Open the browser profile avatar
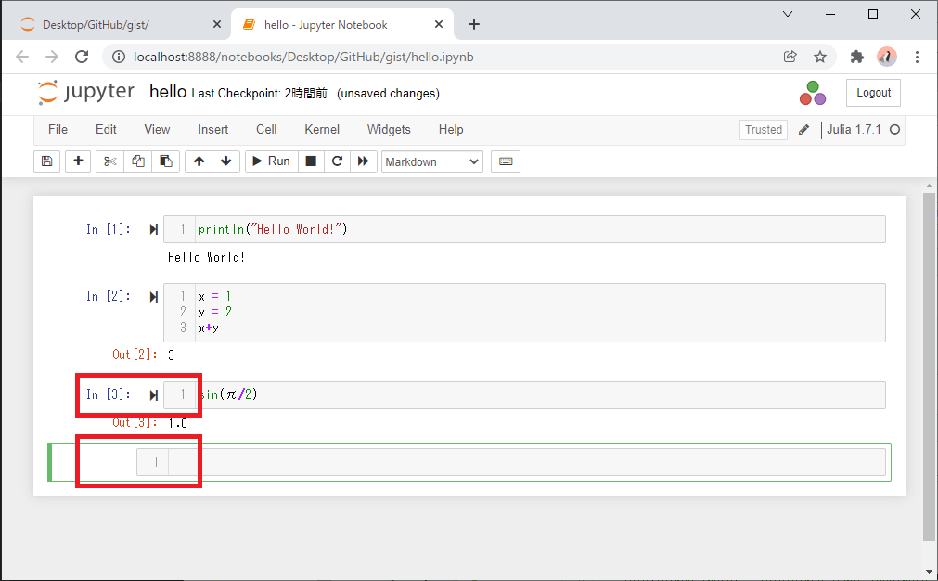The height and width of the screenshot is (581, 938). pos(887,57)
